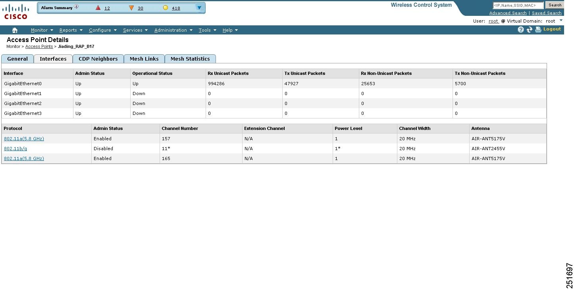Click the home icon in the menu bar
Viewport: 574px width, 290px height.
tap(15, 30)
